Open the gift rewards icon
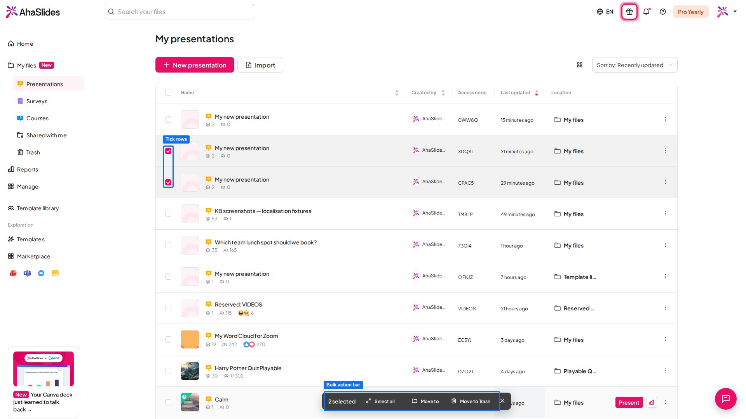Viewport: 746px width, 419px height. (x=629, y=12)
